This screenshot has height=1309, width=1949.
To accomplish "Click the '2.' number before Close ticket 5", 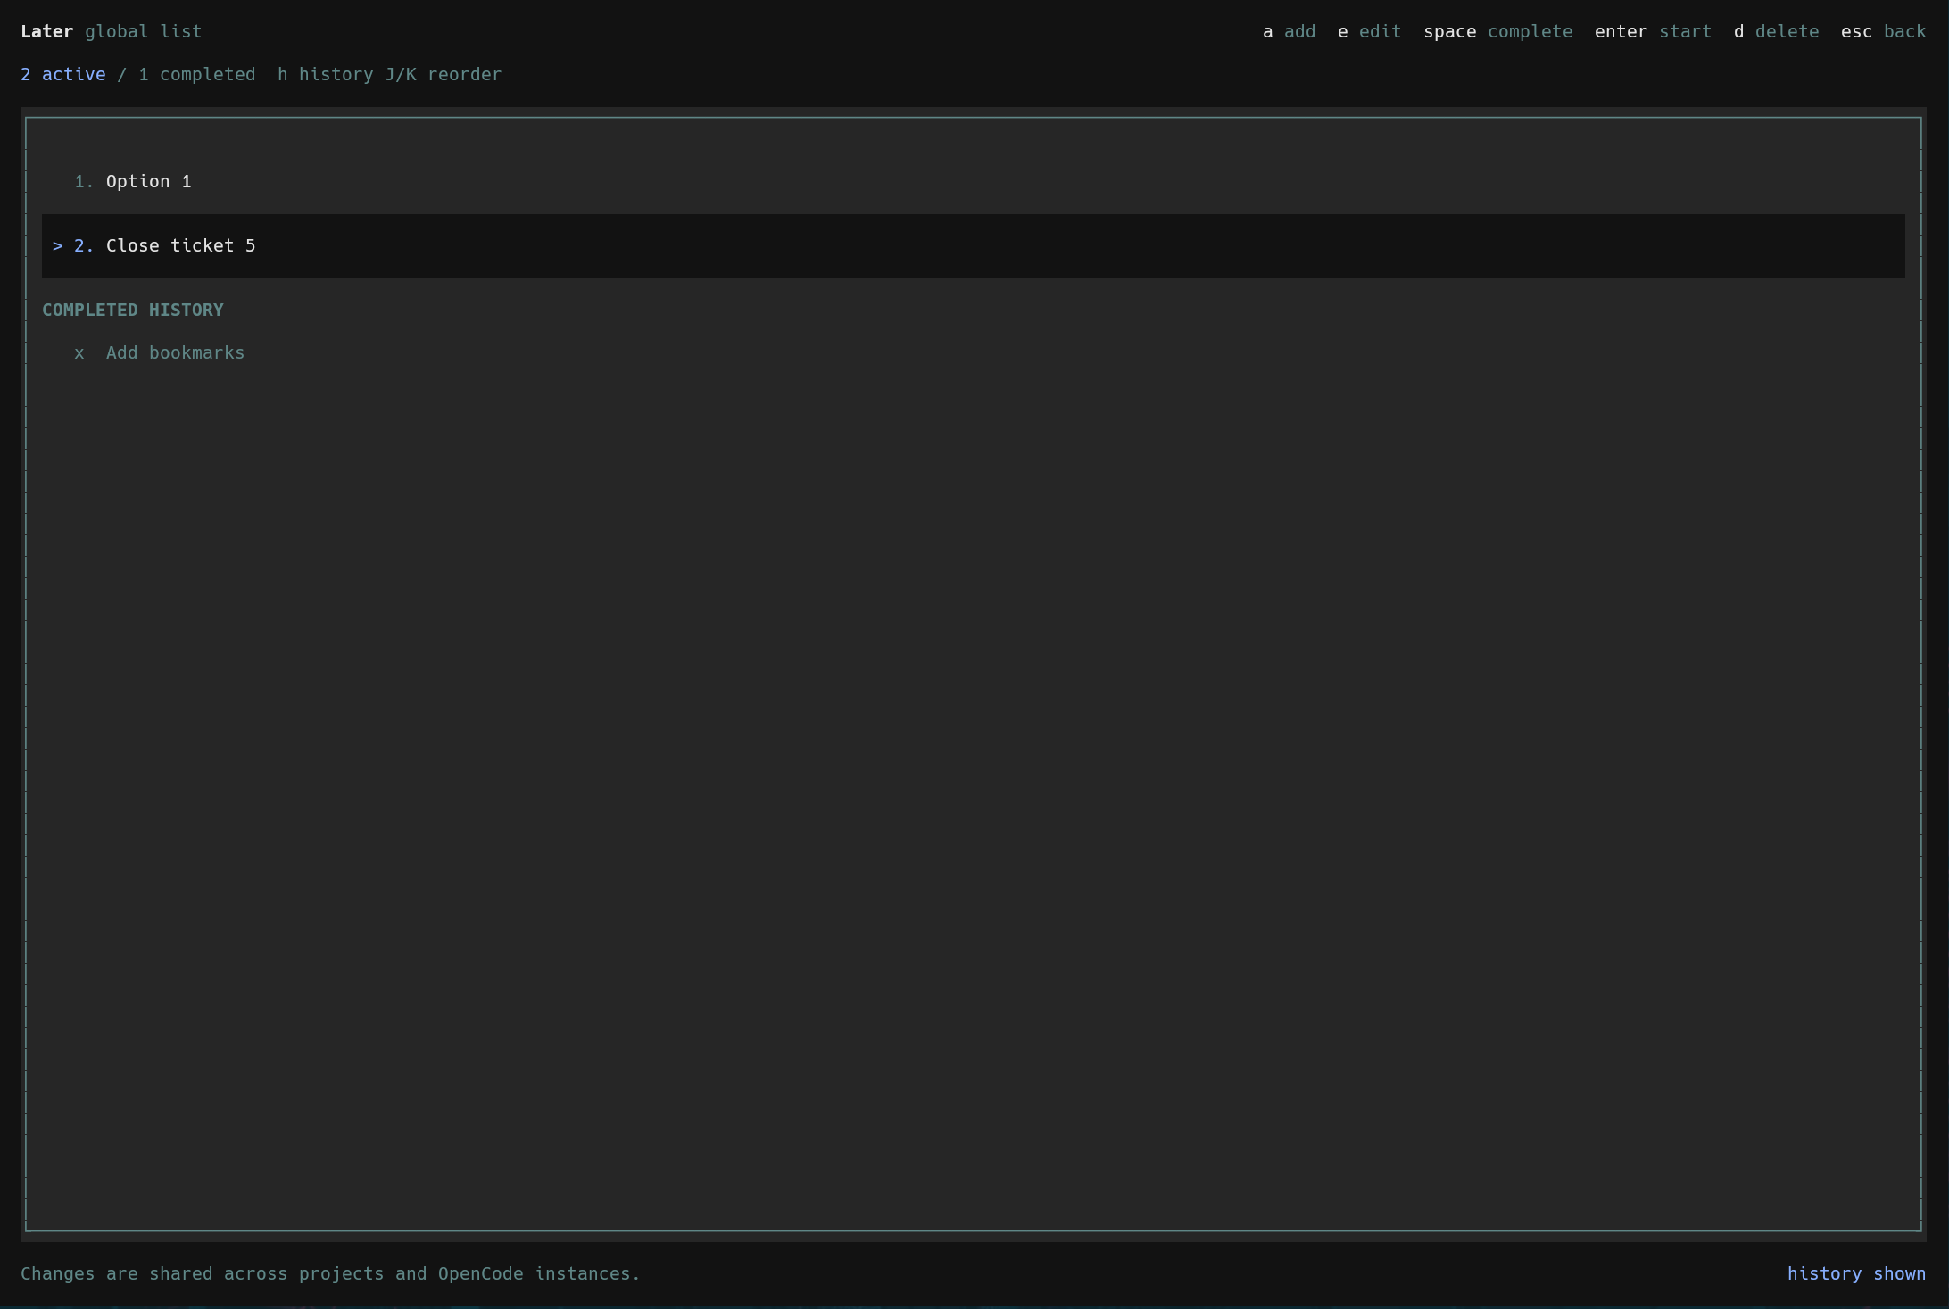I will (x=84, y=246).
